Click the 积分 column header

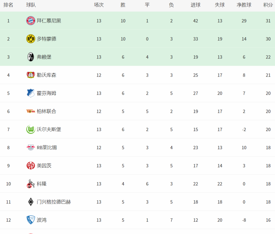[268, 5]
